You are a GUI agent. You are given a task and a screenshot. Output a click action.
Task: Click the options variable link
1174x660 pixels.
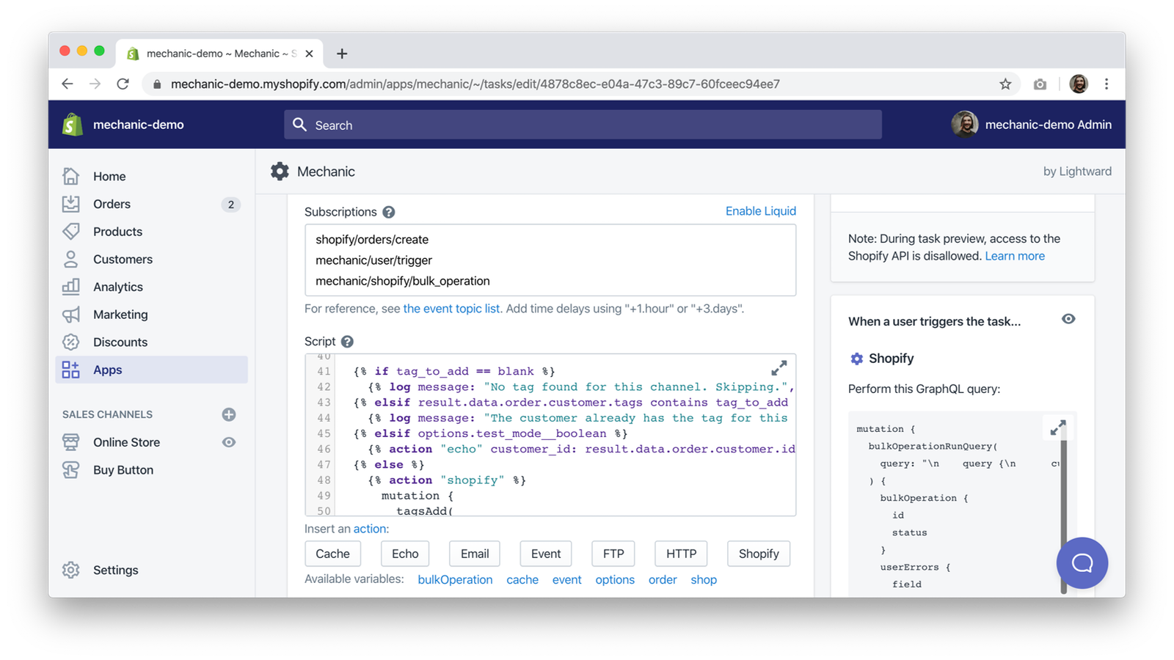click(615, 580)
